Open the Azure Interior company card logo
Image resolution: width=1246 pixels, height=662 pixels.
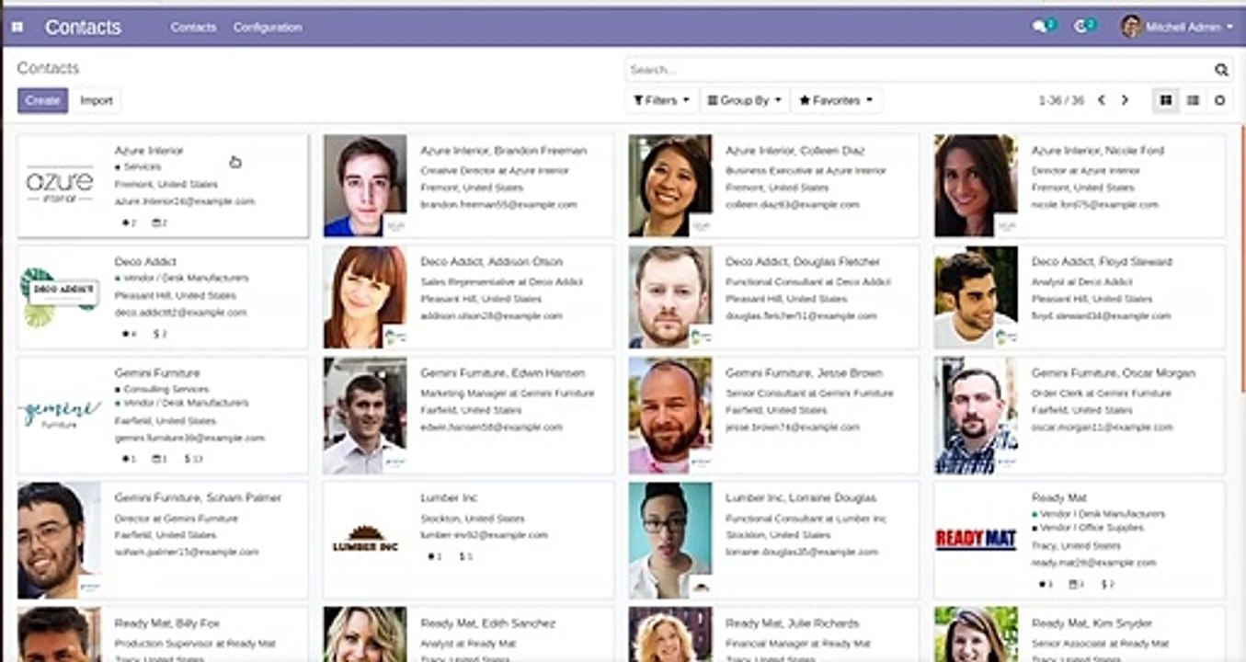tap(60, 186)
